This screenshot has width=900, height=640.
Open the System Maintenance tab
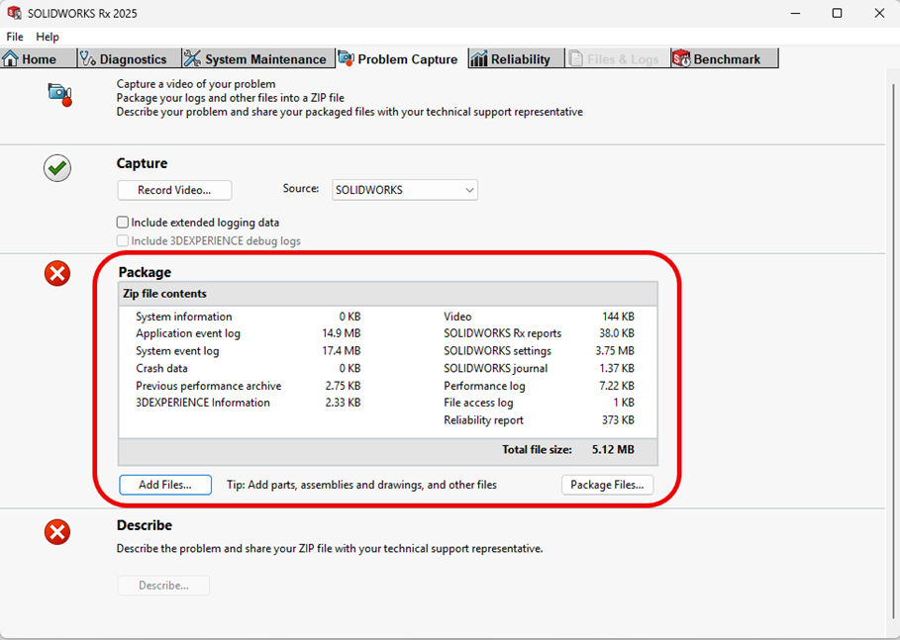pos(258,59)
